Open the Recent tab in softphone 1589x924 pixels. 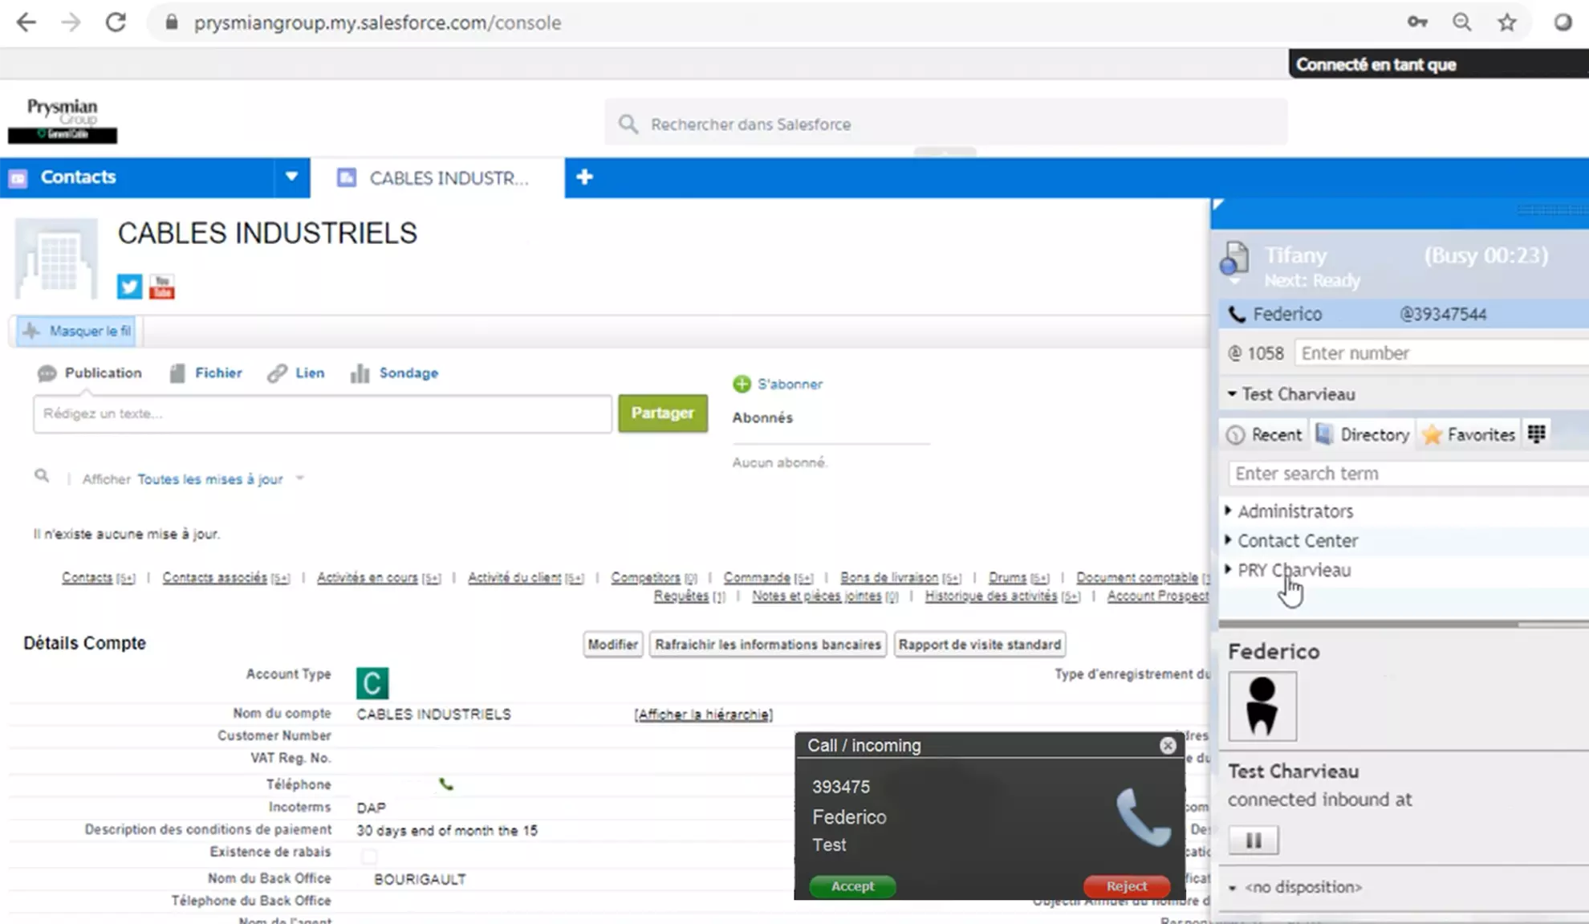point(1265,434)
